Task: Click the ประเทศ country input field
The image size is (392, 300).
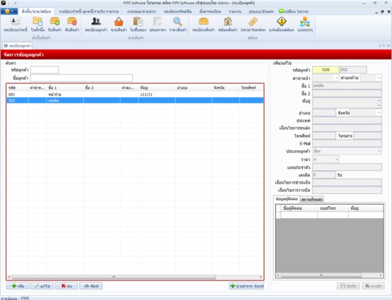Action: click(x=347, y=121)
